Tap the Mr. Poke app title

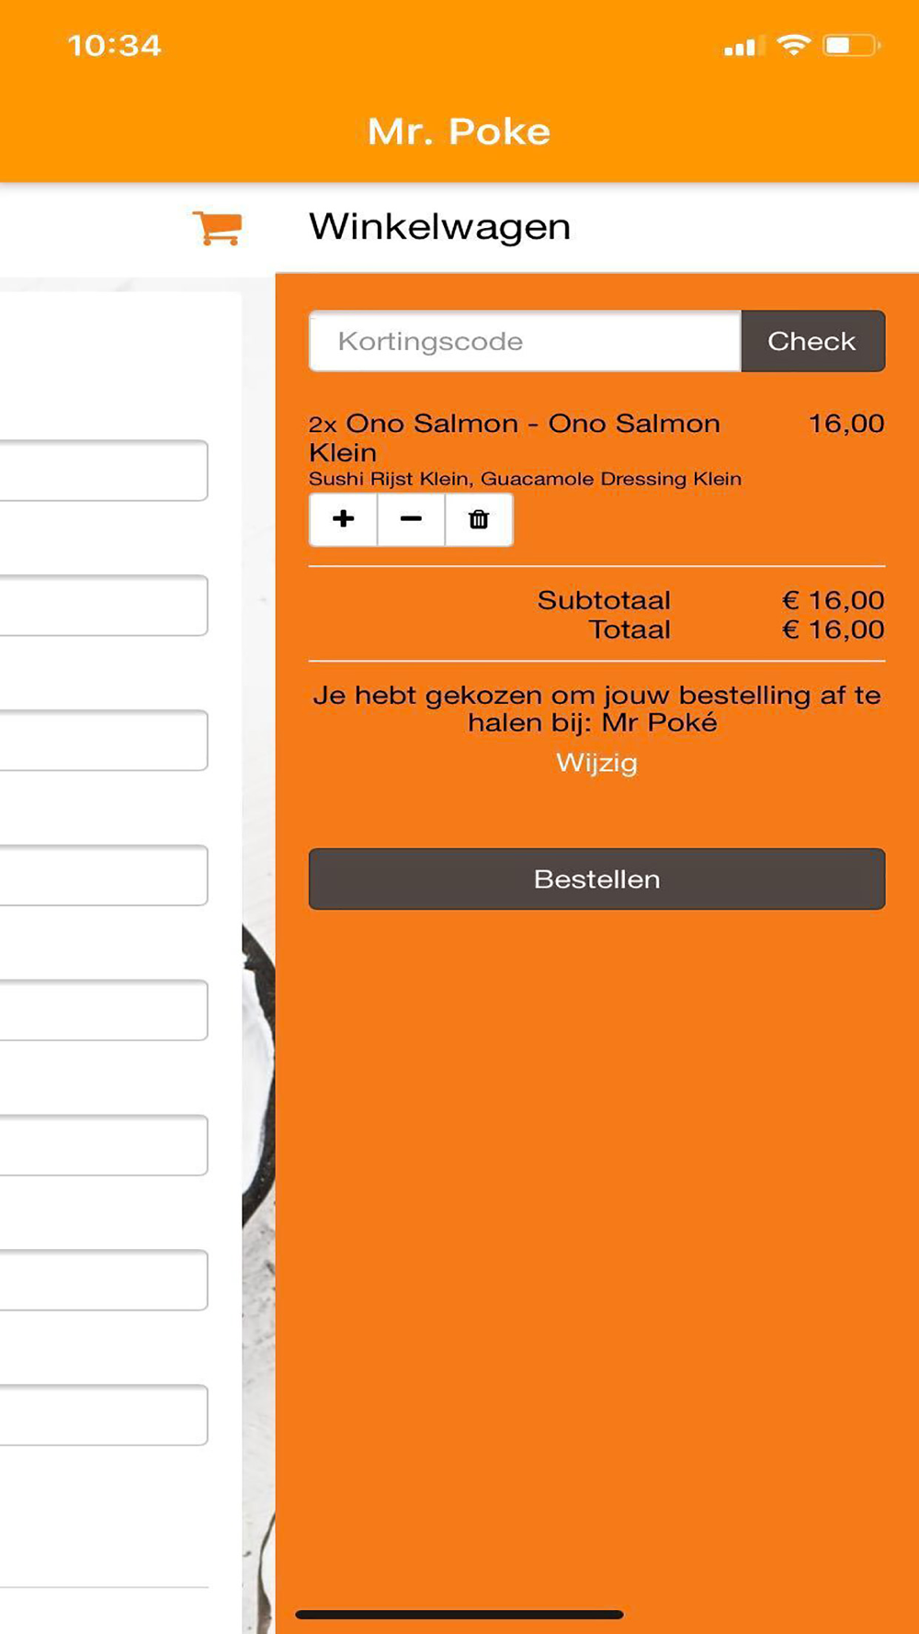459,131
